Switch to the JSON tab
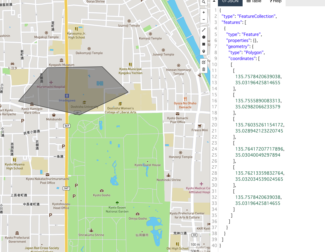The height and width of the screenshot is (252, 325). click(x=230, y=2)
